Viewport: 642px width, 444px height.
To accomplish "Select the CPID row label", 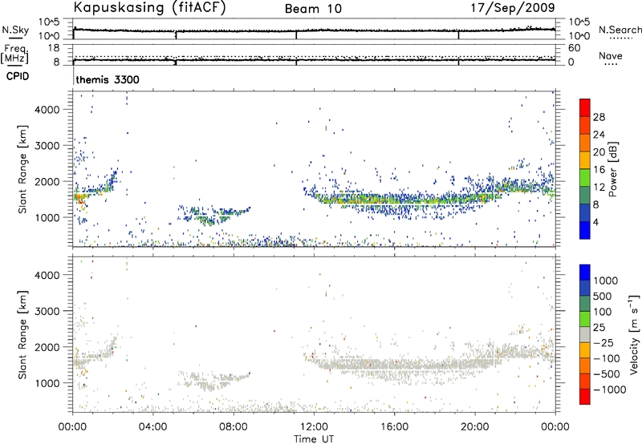I will tap(18, 76).
